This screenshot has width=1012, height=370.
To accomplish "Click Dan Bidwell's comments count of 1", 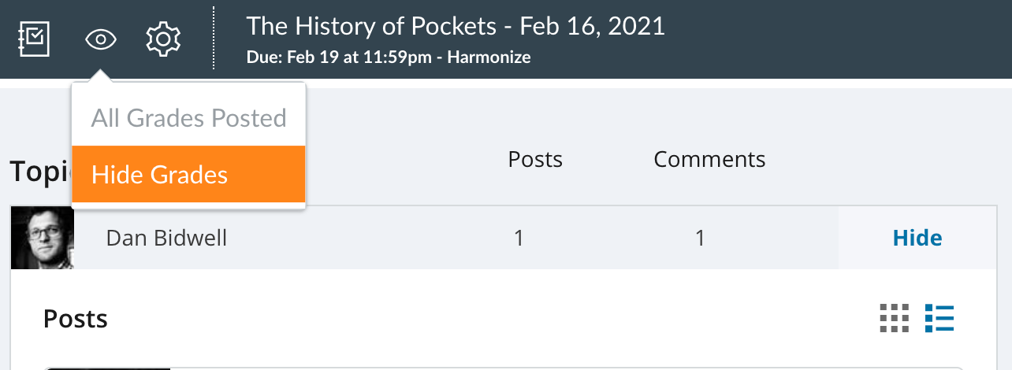I will pos(700,238).
